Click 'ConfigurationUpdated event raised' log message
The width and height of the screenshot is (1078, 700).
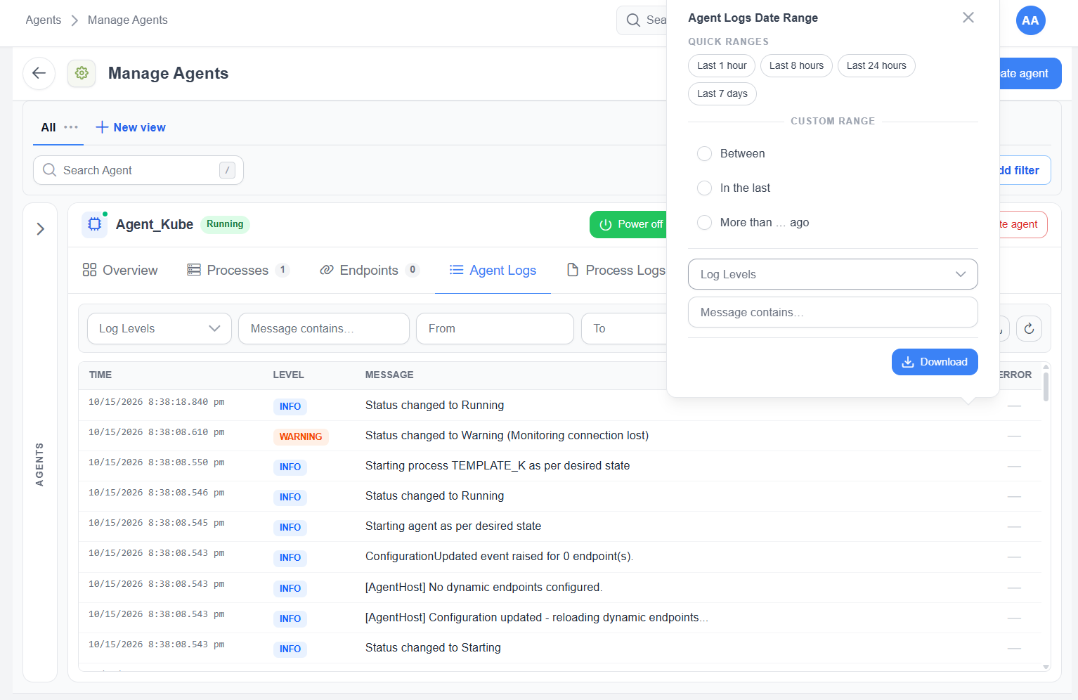point(499,557)
